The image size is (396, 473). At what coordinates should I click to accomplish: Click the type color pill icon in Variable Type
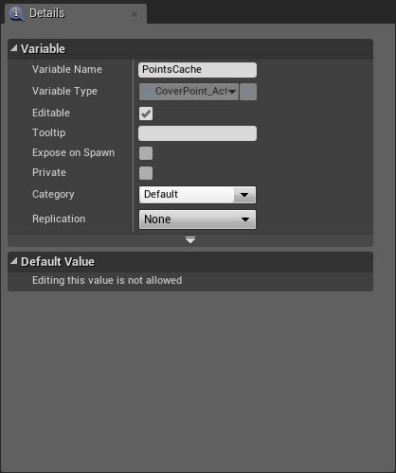(148, 92)
